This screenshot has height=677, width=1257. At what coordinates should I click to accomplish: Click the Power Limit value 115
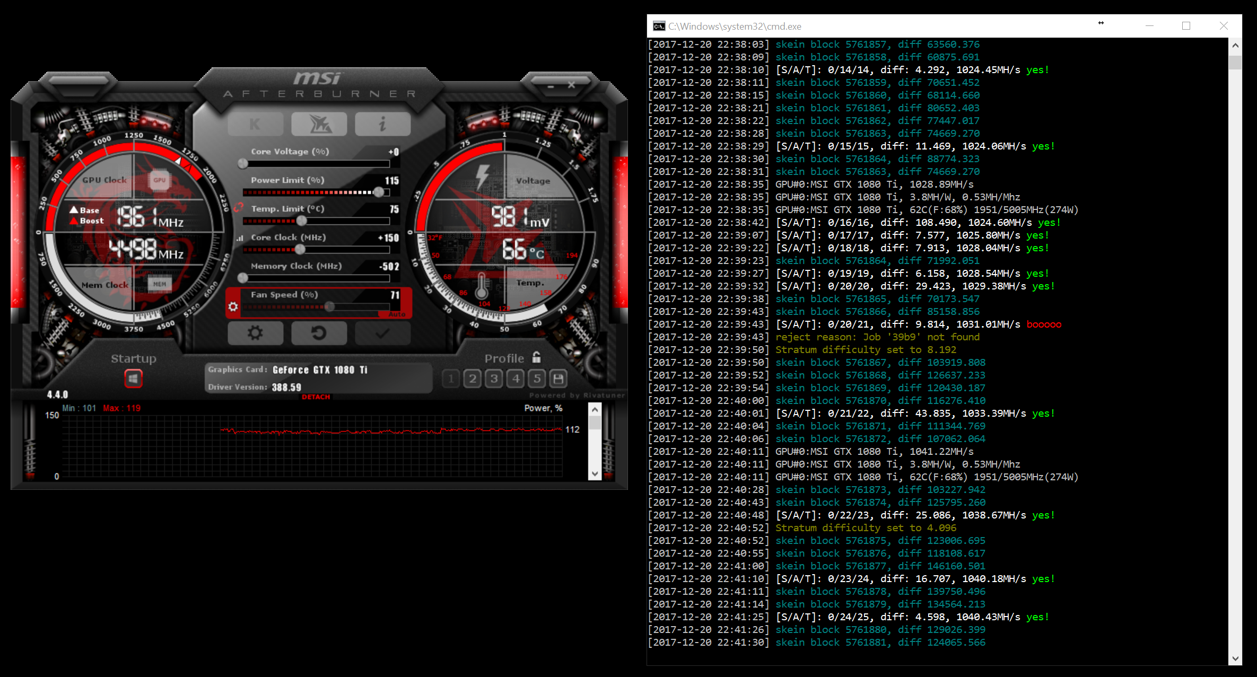pyautogui.click(x=392, y=181)
